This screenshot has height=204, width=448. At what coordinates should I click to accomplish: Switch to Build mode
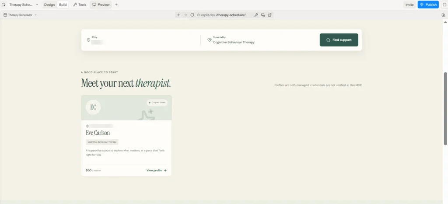(63, 4)
